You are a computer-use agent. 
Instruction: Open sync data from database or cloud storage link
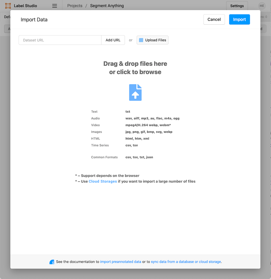pos(186,262)
